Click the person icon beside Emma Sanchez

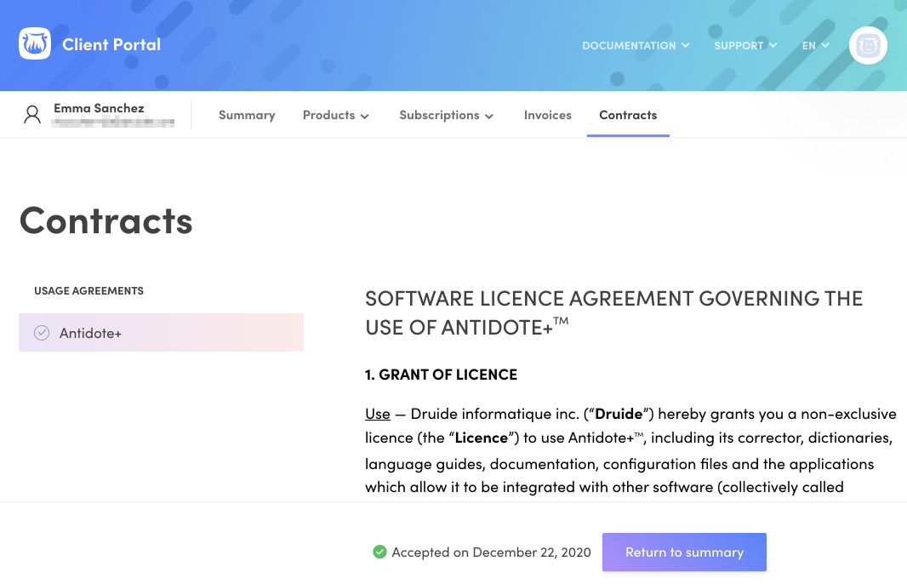32,115
